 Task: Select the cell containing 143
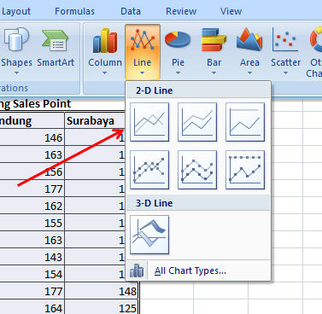coord(32,257)
